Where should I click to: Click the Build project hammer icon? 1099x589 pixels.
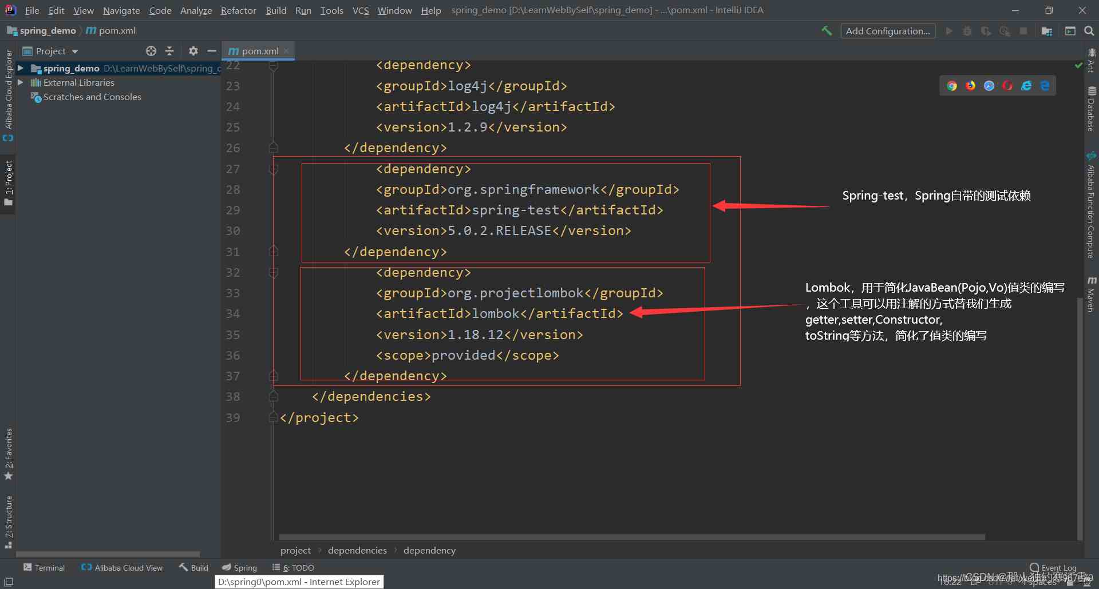pyautogui.click(x=827, y=31)
